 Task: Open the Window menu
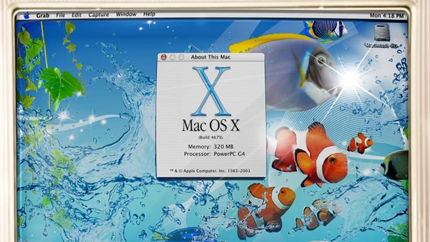(126, 14)
